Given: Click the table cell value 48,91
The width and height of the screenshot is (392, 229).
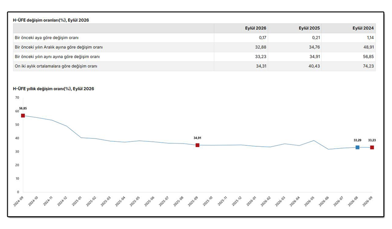Looking at the screenshot, I should click(x=368, y=47).
